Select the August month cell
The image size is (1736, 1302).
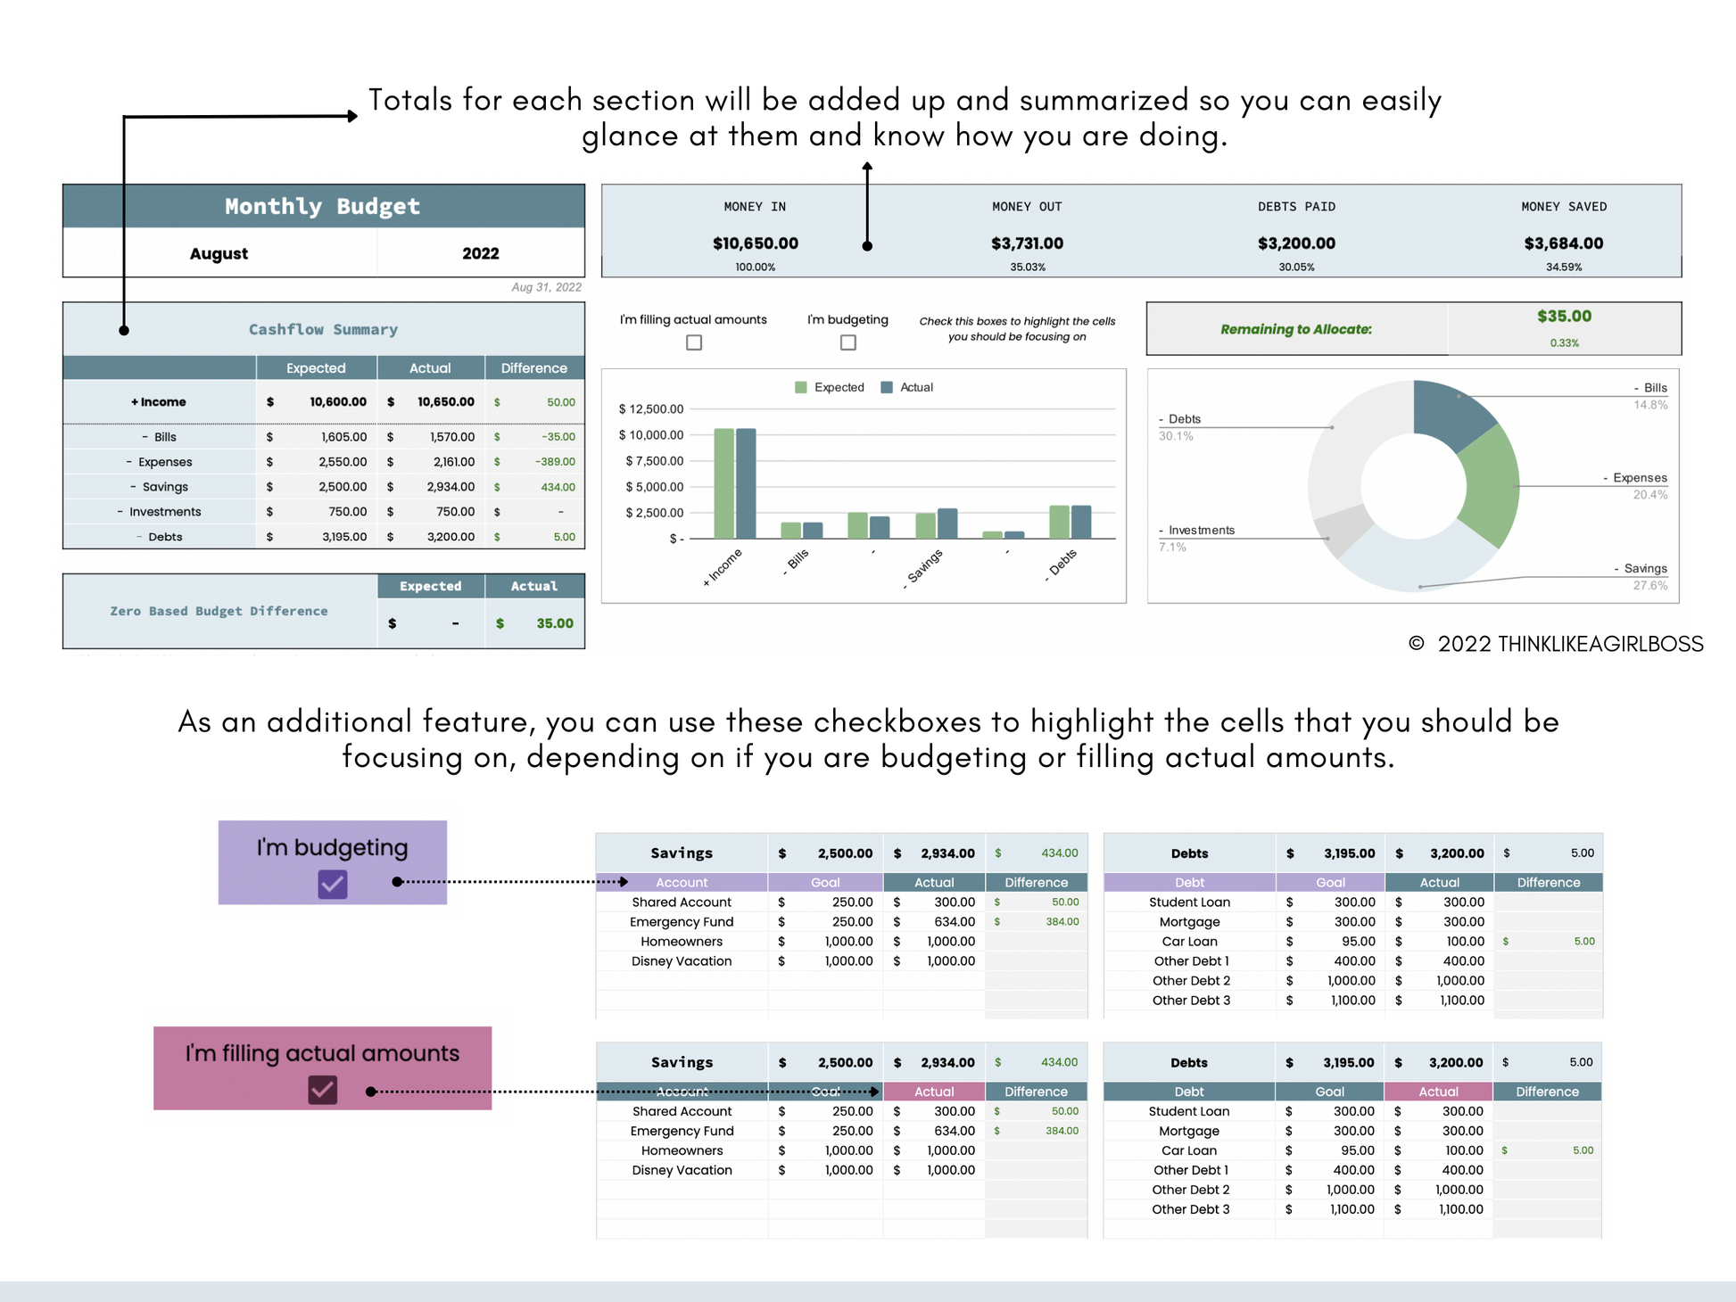pyautogui.click(x=219, y=253)
